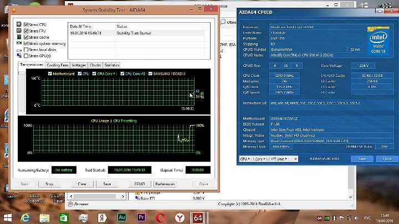Click the Save button in stability test
Screen dimensions: 399x224
click(107, 184)
